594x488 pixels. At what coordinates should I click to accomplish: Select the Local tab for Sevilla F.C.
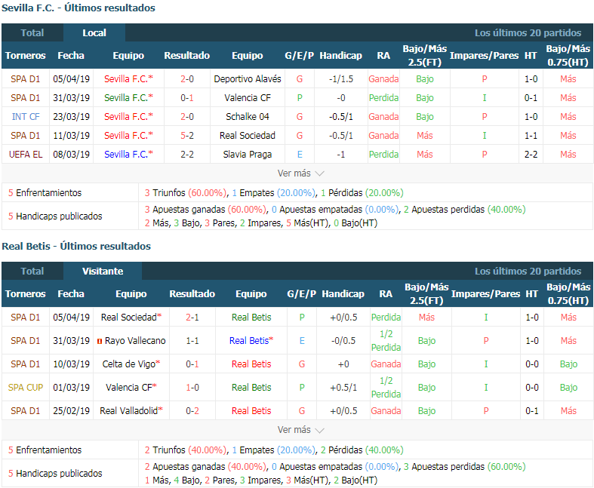coord(94,33)
